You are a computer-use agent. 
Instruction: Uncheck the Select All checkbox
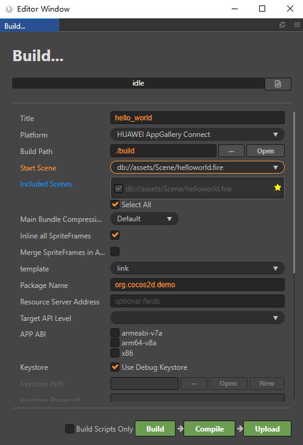(115, 204)
